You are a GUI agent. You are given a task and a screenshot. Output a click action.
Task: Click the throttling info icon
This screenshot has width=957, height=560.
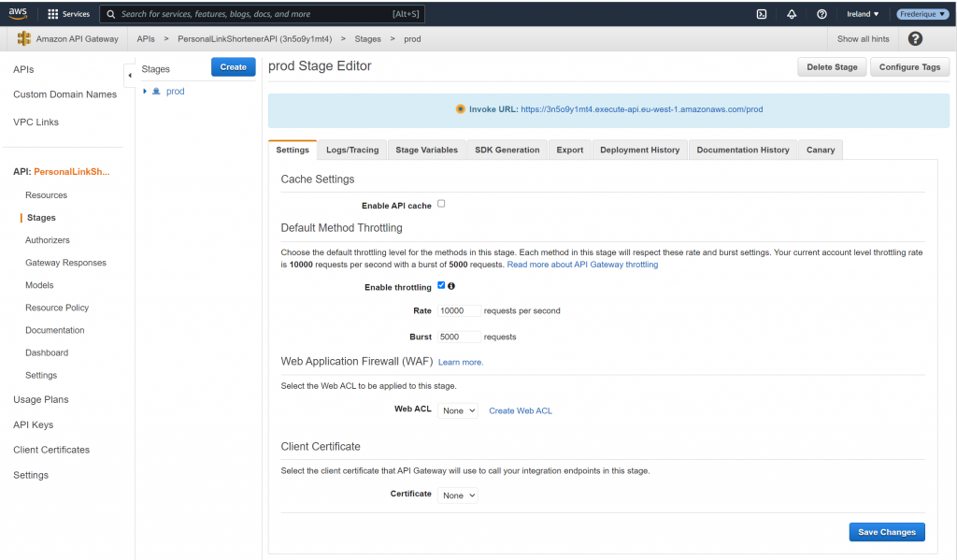[x=451, y=286]
